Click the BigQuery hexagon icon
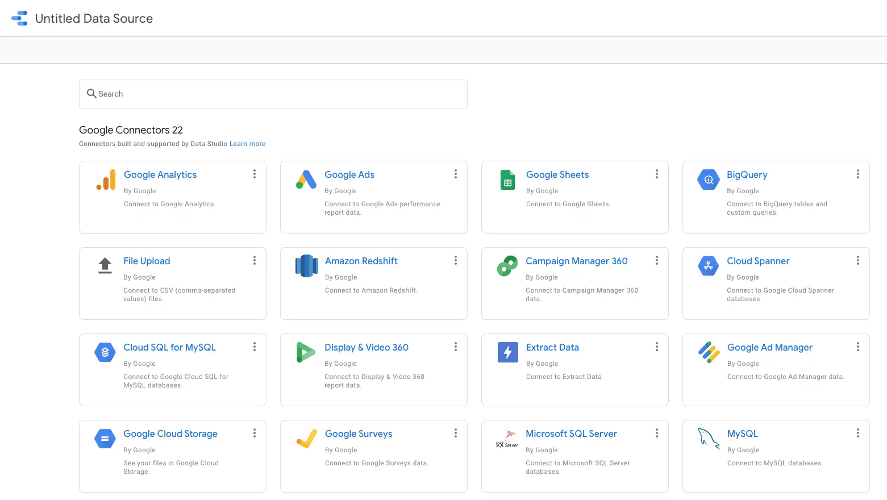This screenshot has width=887, height=500. 709,180
